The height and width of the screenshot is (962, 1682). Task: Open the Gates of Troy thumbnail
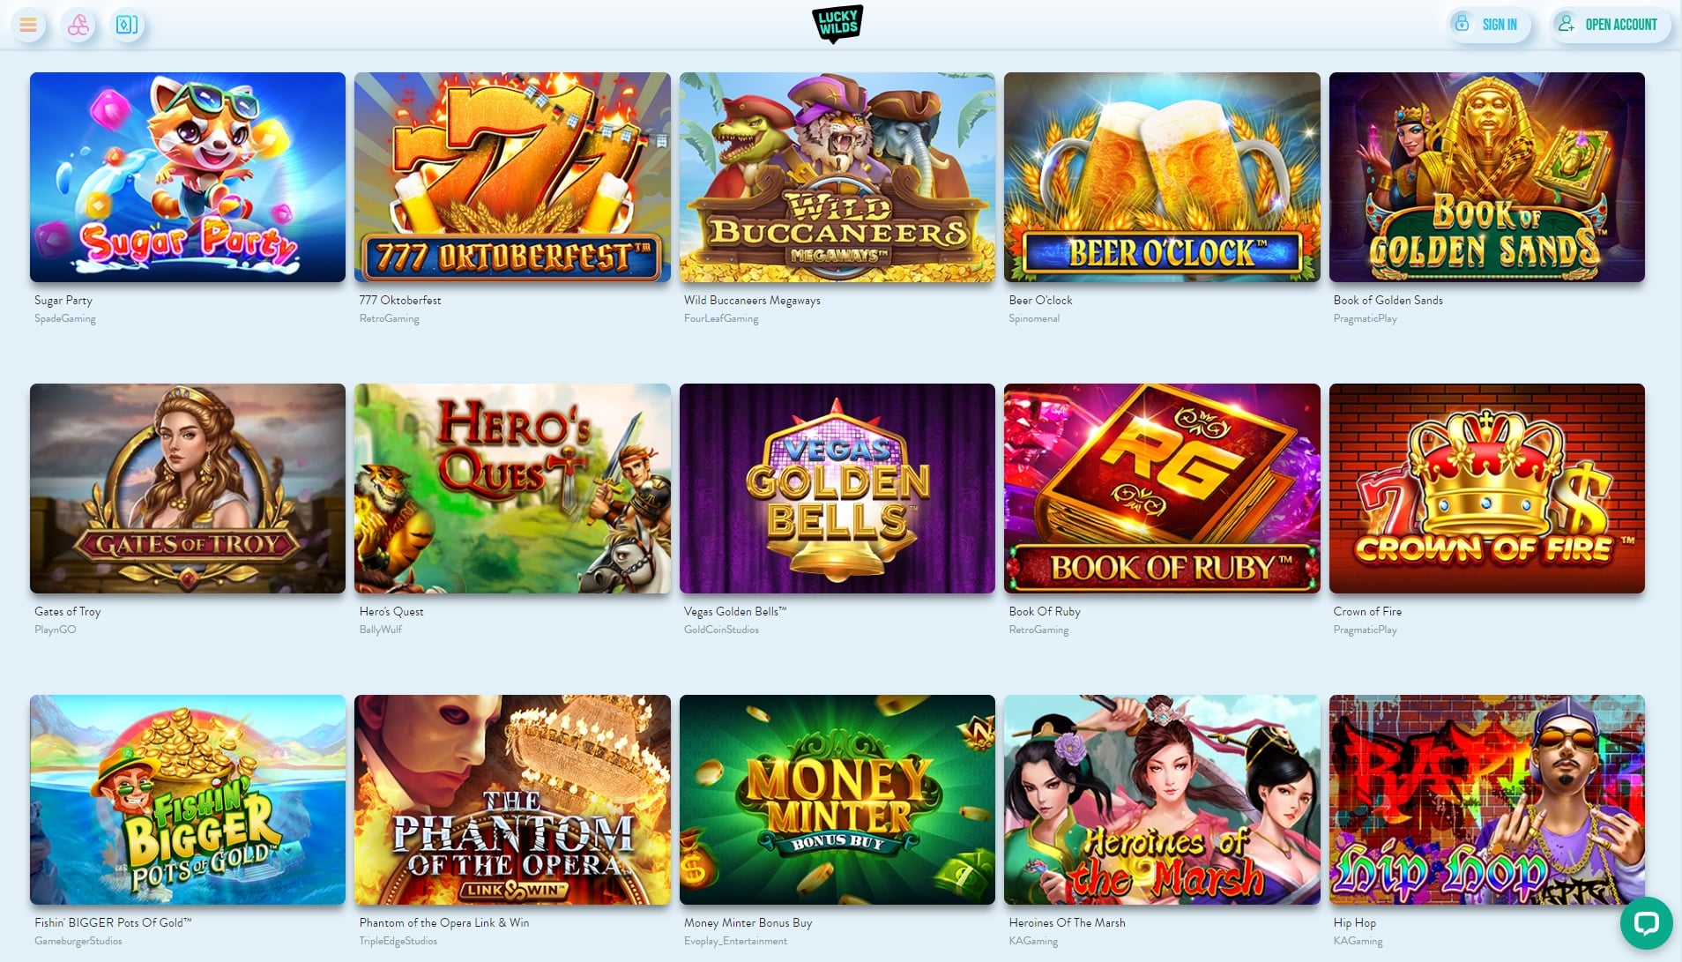188,488
